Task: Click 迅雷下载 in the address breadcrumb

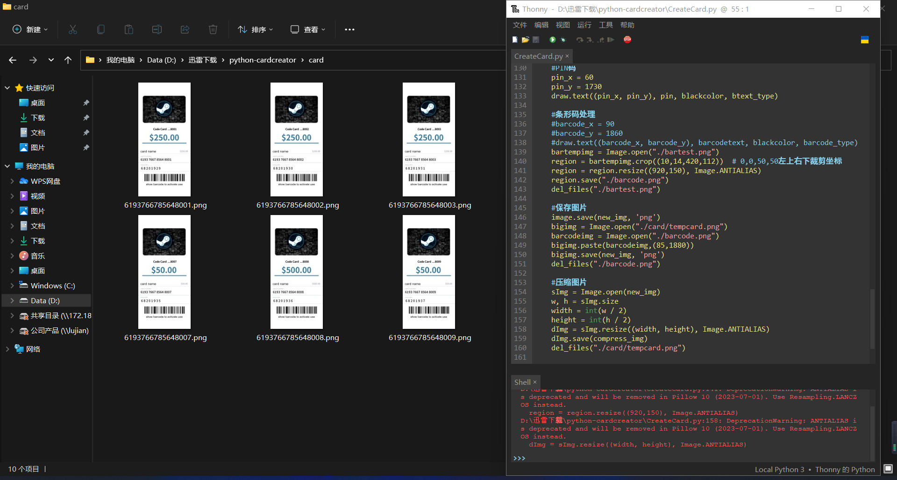Action: (x=203, y=60)
